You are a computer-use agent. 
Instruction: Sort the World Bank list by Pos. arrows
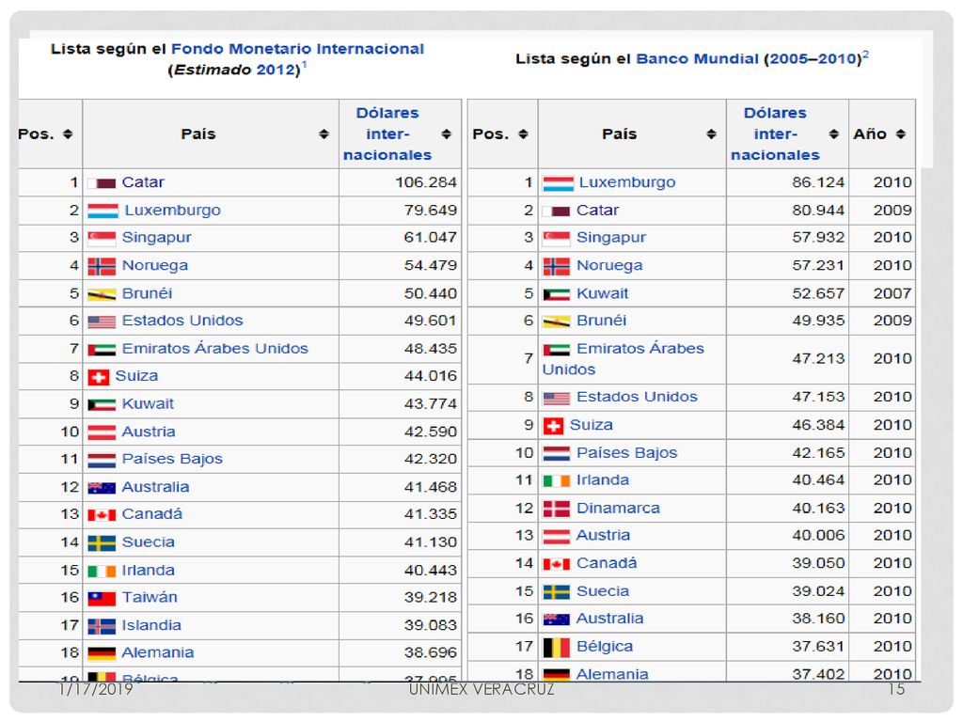click(523, 133)
